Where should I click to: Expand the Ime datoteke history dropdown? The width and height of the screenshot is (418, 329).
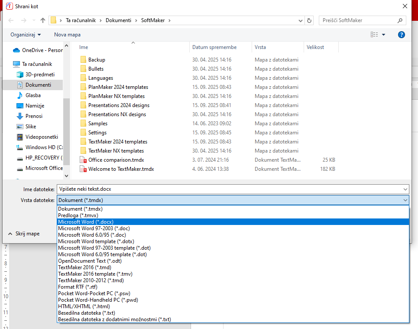click(x=405, y=189)
